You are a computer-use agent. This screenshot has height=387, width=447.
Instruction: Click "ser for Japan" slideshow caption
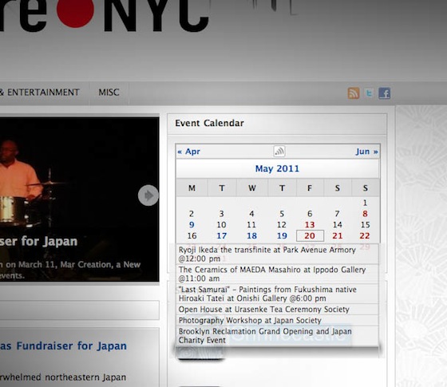tap(39, 241)
